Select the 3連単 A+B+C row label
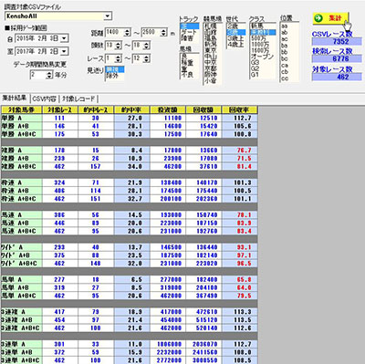 pos(22,360)
